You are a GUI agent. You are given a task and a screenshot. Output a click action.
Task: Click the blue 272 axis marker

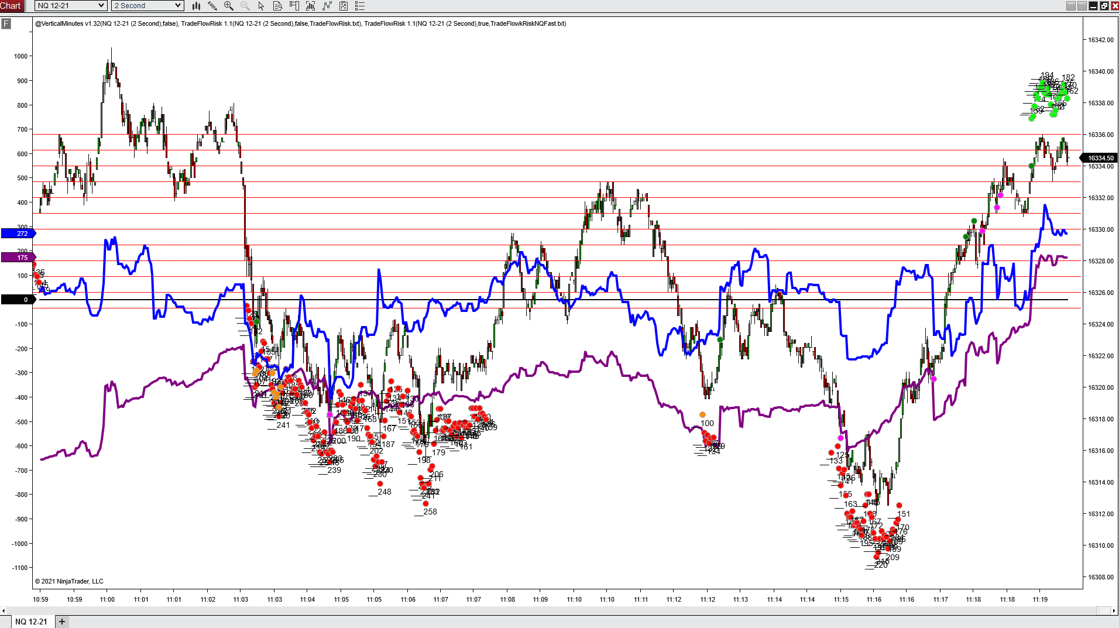tap(19, 234)
